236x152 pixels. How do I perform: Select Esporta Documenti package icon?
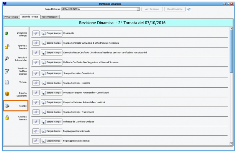click(7, 94)
